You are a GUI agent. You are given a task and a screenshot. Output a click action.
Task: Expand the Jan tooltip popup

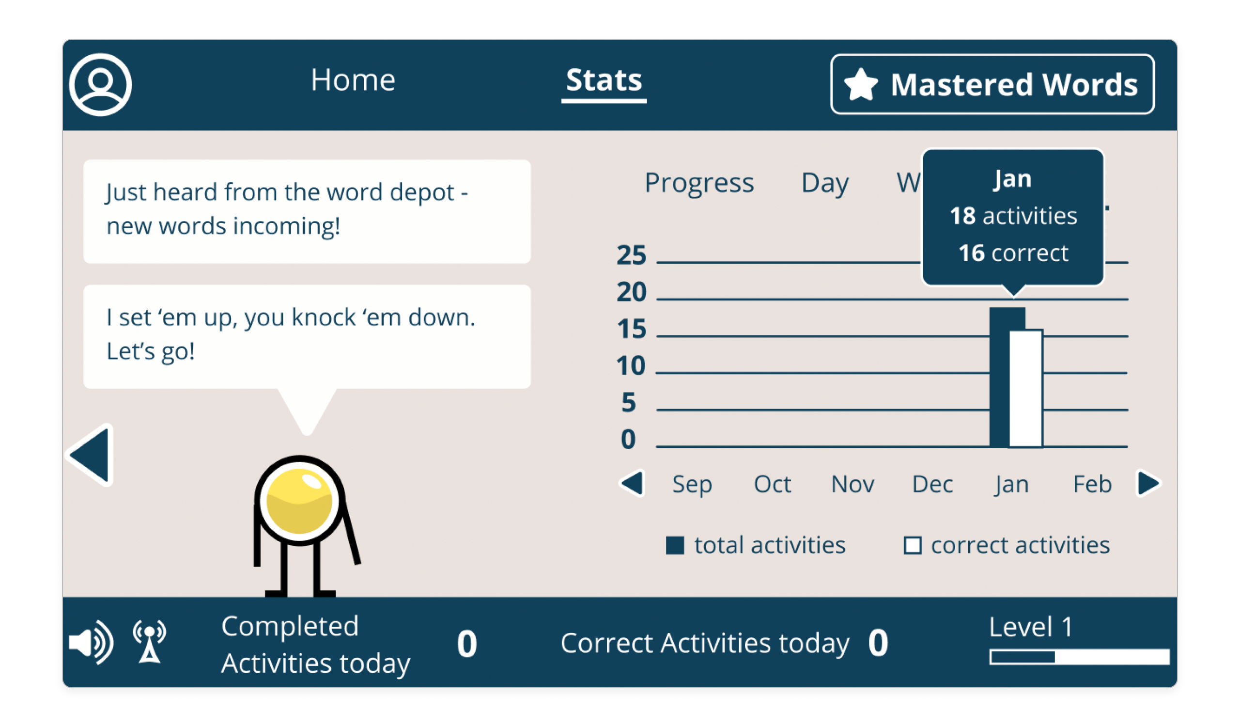(x=1012, y=217)
